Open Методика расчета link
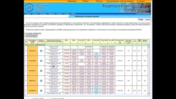Image resolution: width=176 pixels, height=99 pixels. pyautogui.click(x=32, y=35)
